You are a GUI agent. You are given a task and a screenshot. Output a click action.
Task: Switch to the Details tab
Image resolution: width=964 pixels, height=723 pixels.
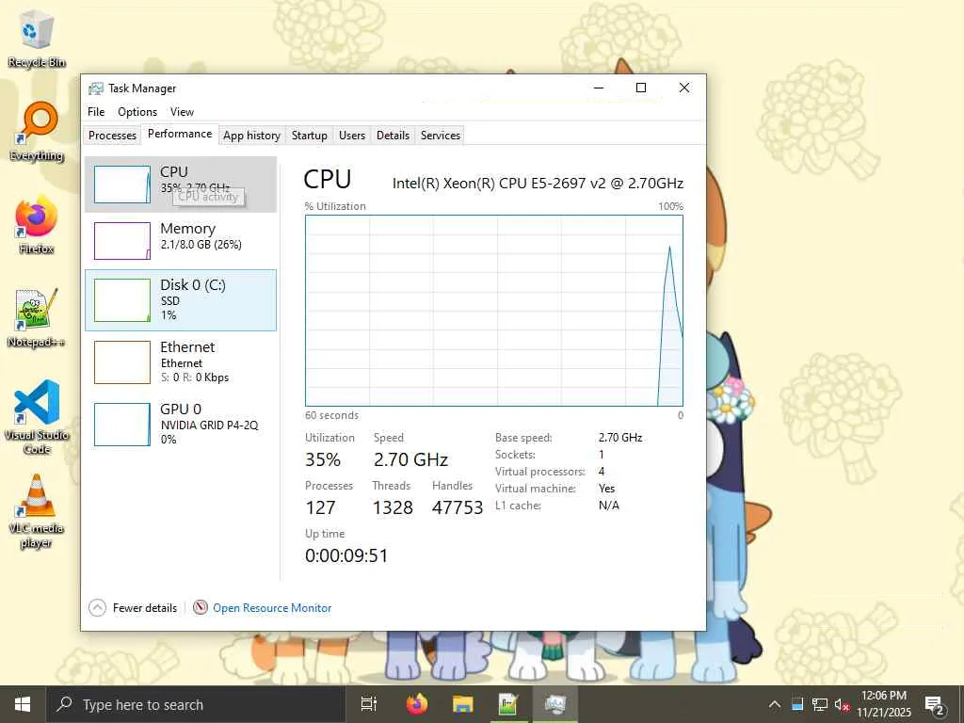tap(393, 136)
